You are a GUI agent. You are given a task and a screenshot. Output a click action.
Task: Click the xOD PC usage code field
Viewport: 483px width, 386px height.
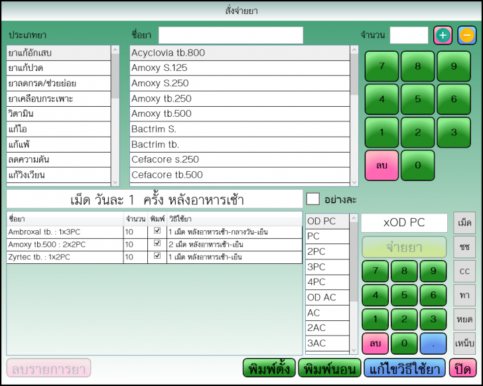(x=404, y=223)
